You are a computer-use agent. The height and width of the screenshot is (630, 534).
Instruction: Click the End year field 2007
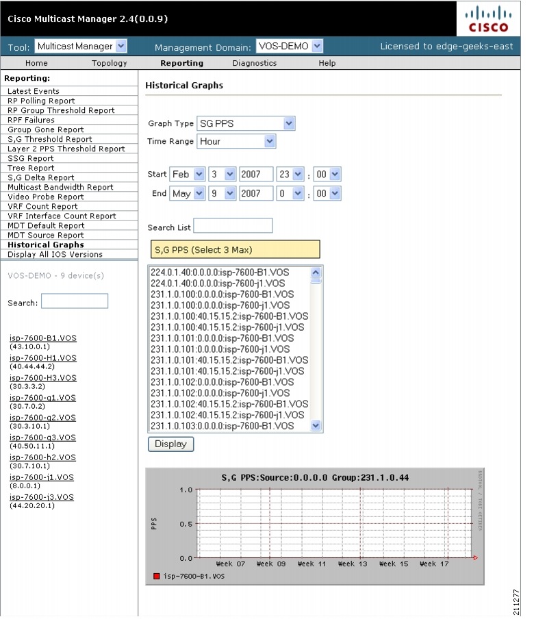pos(256,194)
